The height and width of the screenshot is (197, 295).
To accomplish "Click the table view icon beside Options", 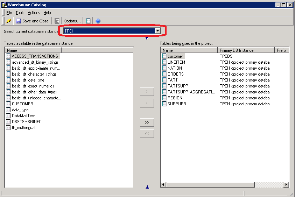I will (x=89, y=21).
